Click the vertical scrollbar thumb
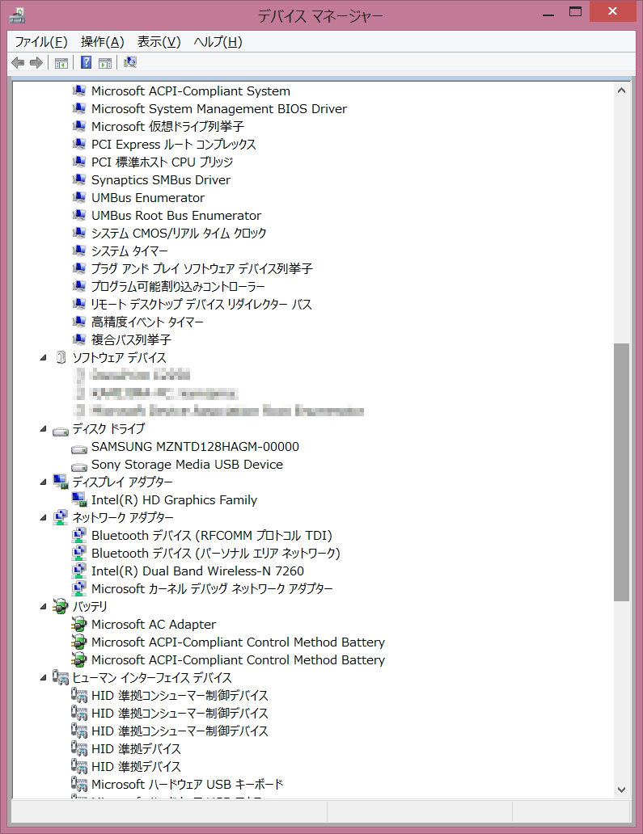 [621, 472]
